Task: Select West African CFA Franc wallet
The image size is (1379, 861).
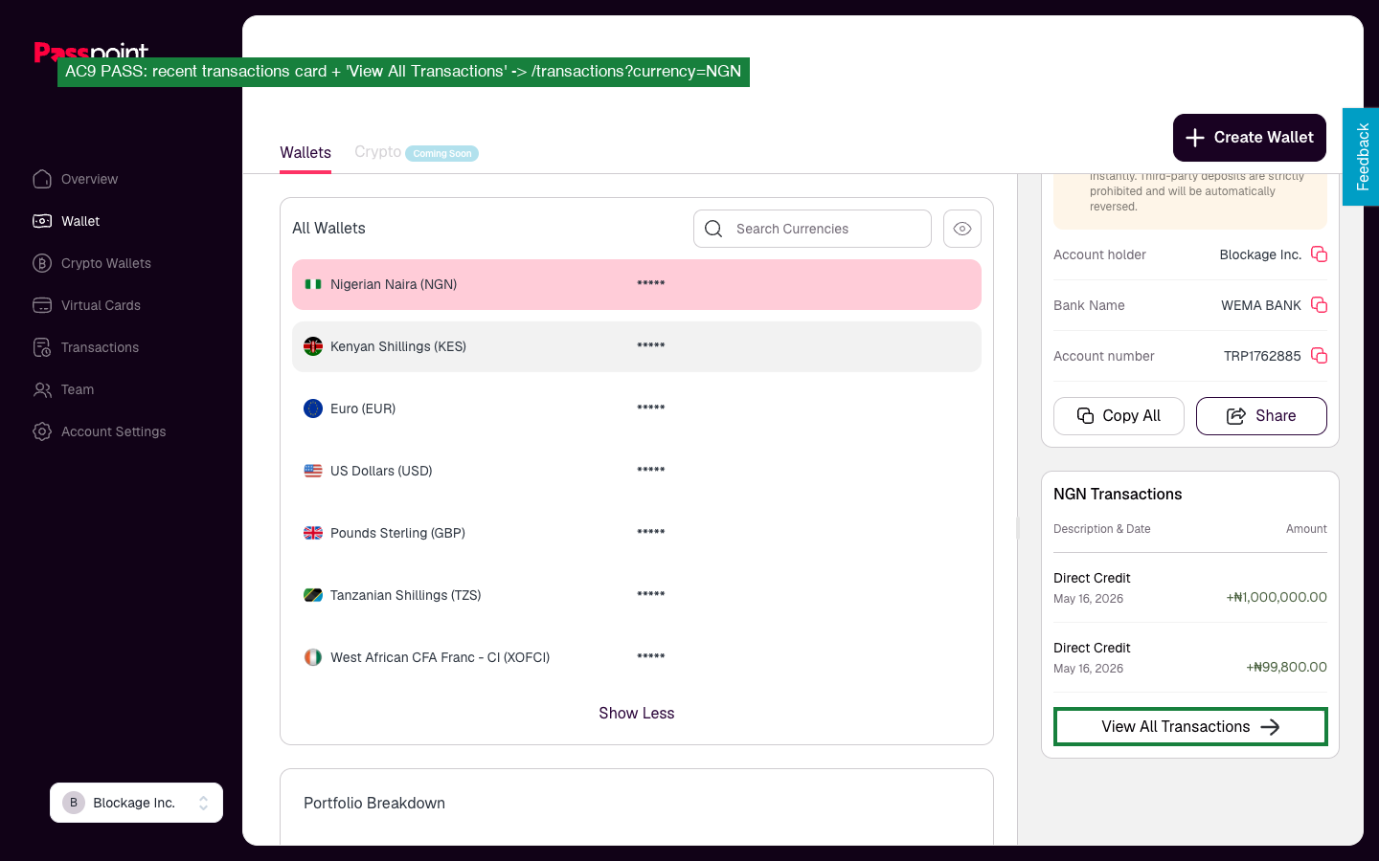Action: (637, 657)
